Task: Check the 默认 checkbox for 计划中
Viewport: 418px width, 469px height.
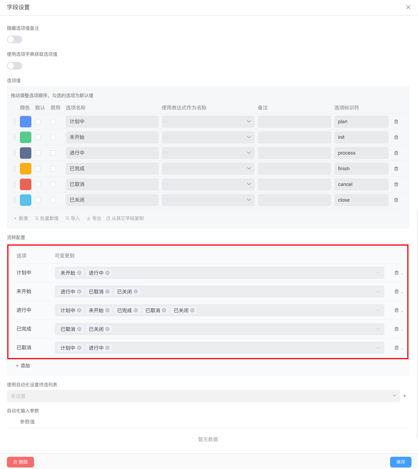Action: [38, 121]
